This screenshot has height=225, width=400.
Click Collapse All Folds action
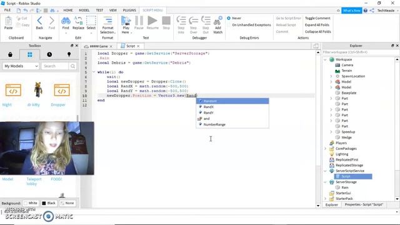click(x=318, y=32)
